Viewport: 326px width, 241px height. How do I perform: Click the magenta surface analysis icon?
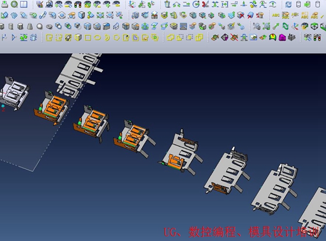click(283, 37)
